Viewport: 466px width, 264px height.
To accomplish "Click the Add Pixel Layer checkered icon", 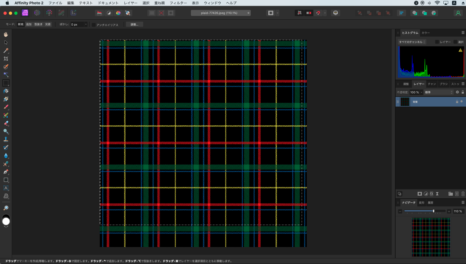I will pos(457,194).
